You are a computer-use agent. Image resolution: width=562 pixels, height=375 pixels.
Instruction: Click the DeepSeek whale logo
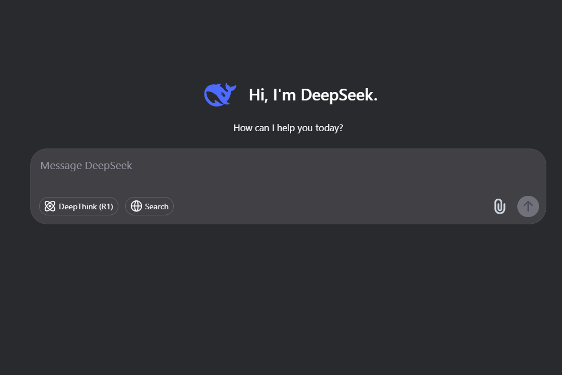tap(220, 95)
